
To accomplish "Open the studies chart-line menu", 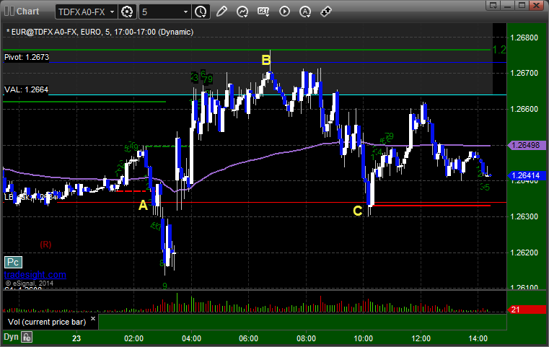I will [242, 12].
